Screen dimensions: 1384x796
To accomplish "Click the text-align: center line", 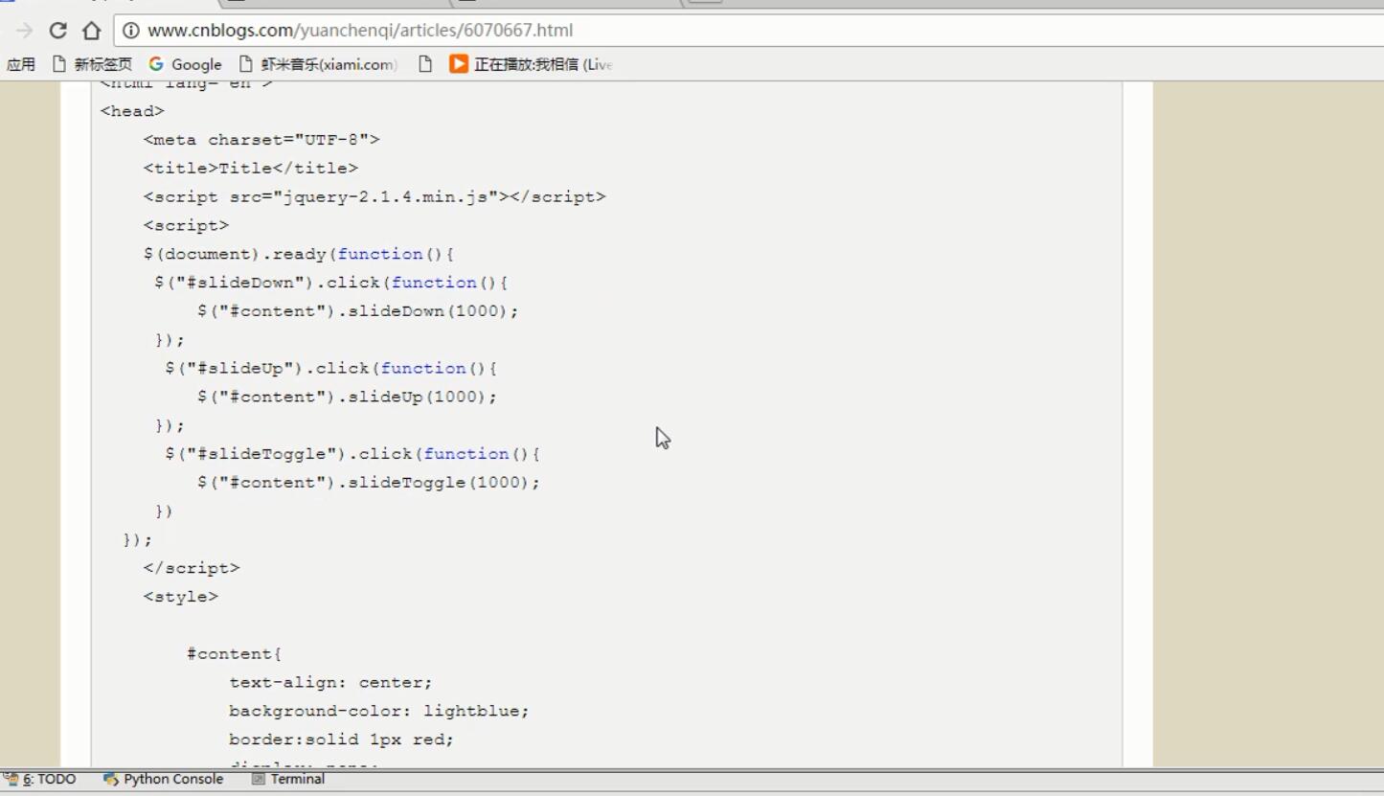I will click(331, 683).
